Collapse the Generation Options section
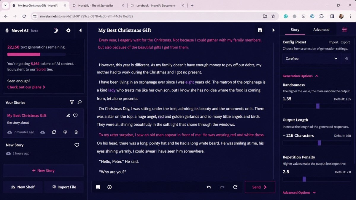The height and width of the screenshot is (200, 356). click(301, 76)
